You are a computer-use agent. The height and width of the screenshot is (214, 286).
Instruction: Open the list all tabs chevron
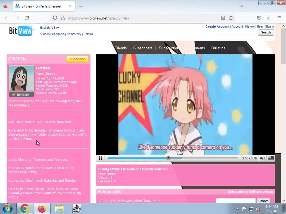(241, 6)
